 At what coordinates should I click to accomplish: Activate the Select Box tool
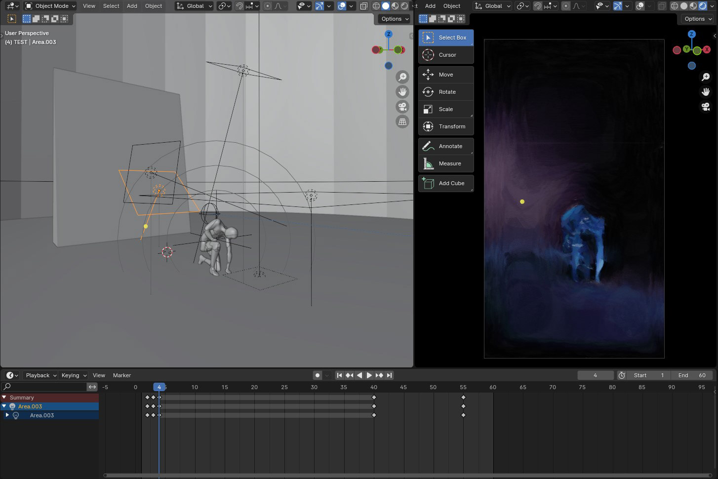(x=446, y=38)
